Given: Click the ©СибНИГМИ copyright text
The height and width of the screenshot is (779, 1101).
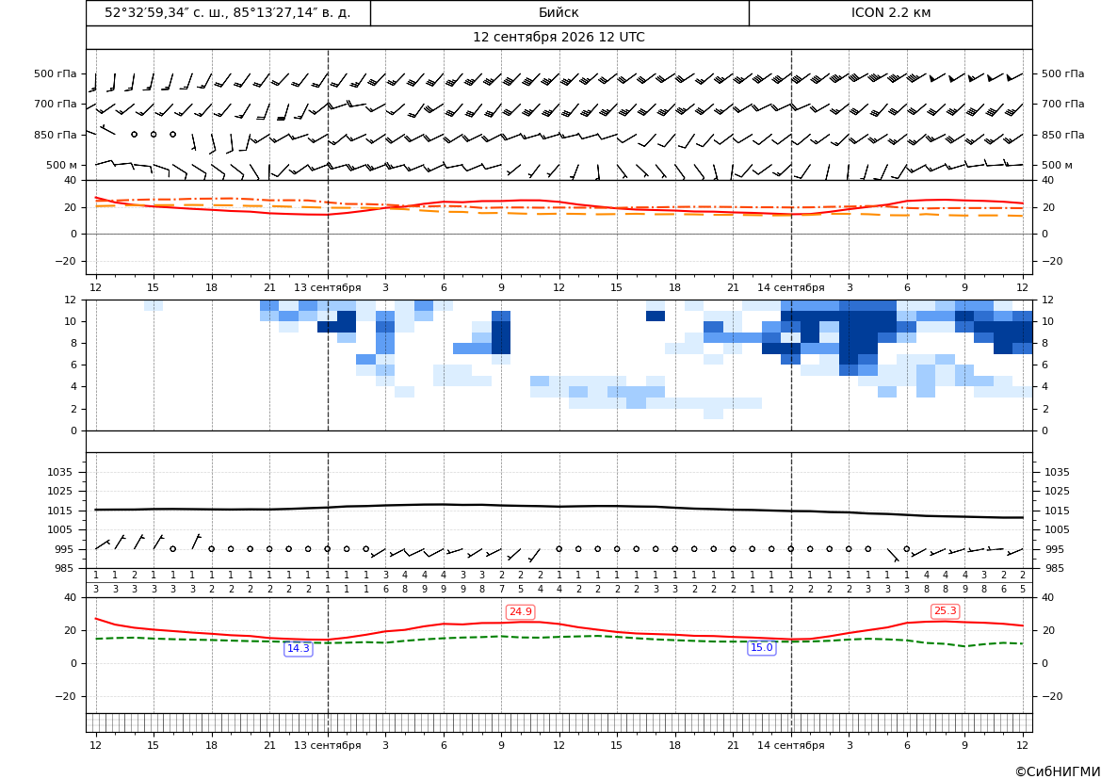Looking at the screenshot, I should (x=1058, y=771).
